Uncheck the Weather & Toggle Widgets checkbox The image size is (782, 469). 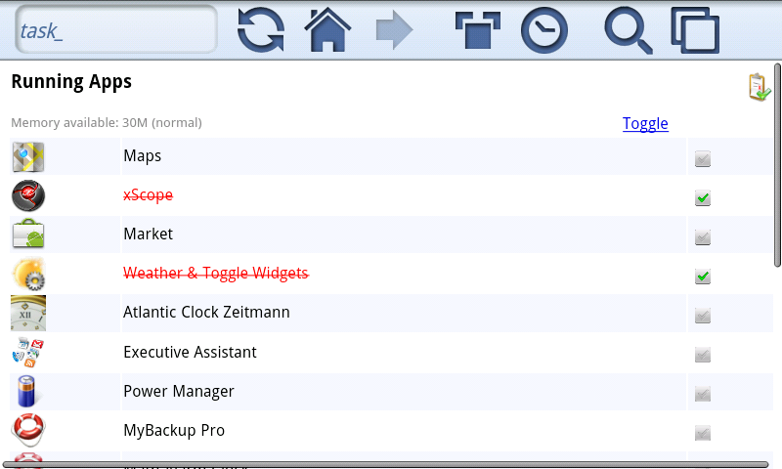click(703, 277)
